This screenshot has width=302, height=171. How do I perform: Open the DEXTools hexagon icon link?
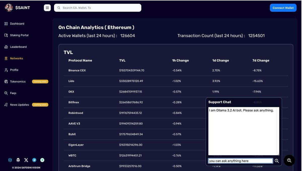tap(10, 160)
